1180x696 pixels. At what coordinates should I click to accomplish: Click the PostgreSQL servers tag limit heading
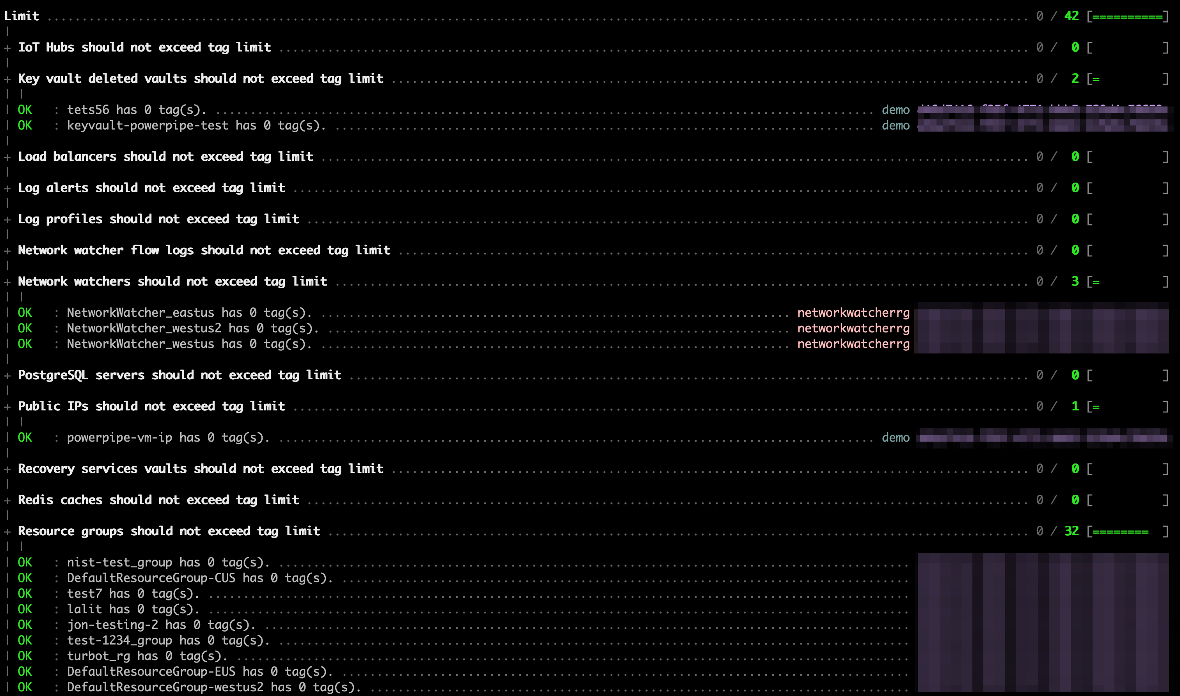click(x=179, y=375)
